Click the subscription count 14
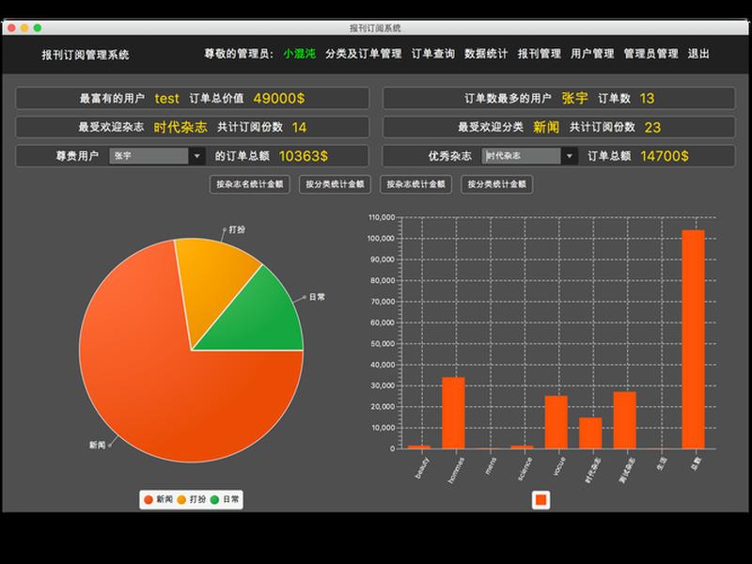This screenshot has width=752, height=564. coord(299,127)
